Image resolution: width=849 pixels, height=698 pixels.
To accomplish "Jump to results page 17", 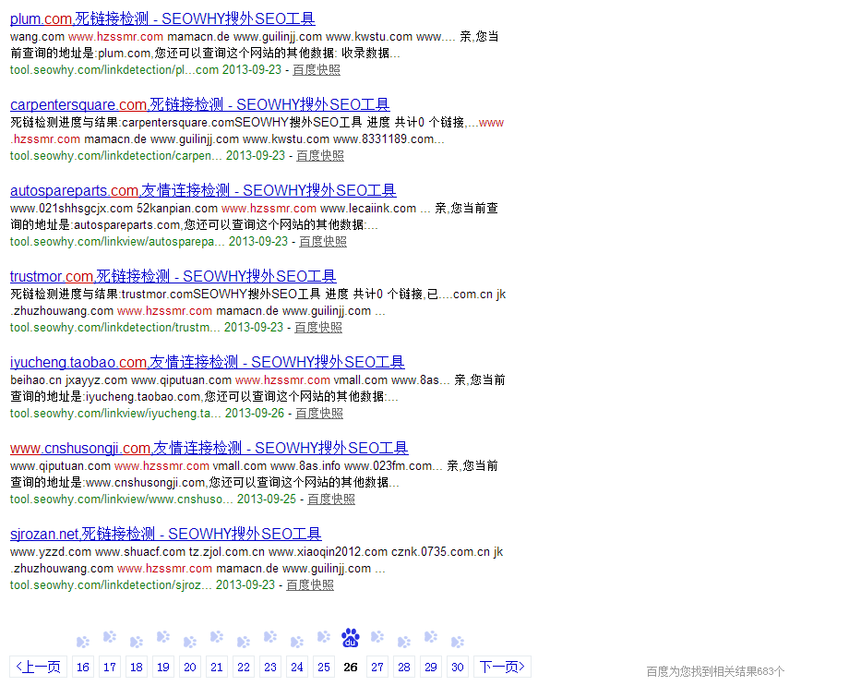I will click(x=110, y=667).
